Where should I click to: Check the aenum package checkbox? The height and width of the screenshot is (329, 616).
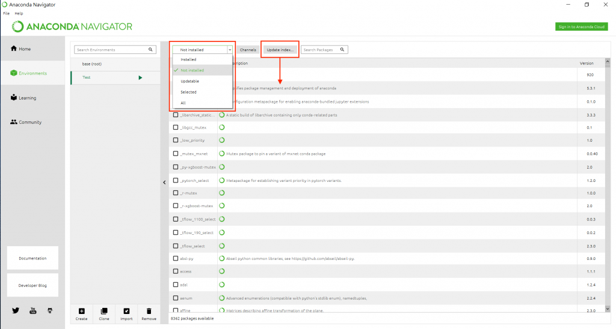coord(176,298)
